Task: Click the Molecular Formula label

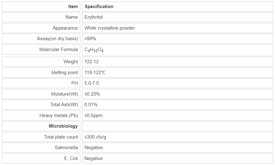Action: pyautogui.click(x=58, y=50)
